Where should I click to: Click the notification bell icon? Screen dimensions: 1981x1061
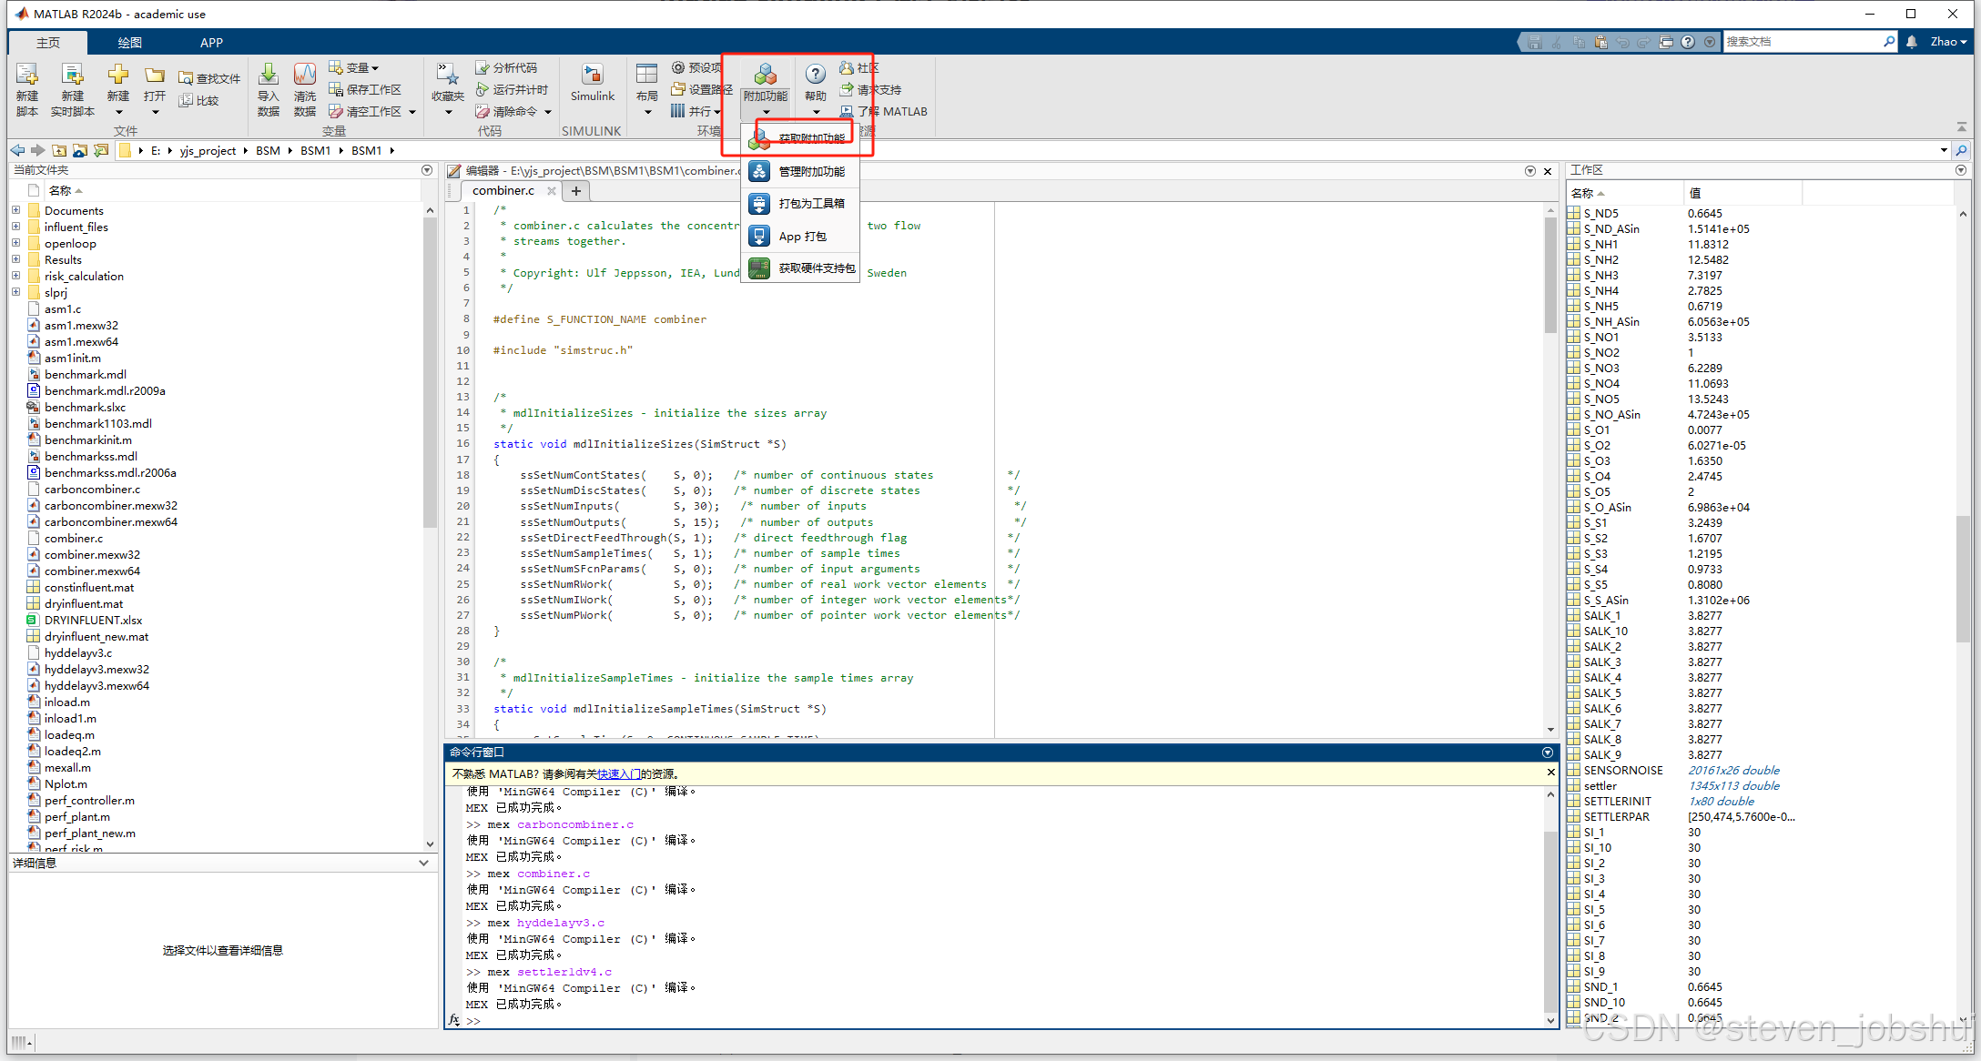click(x=1912, y=42)
